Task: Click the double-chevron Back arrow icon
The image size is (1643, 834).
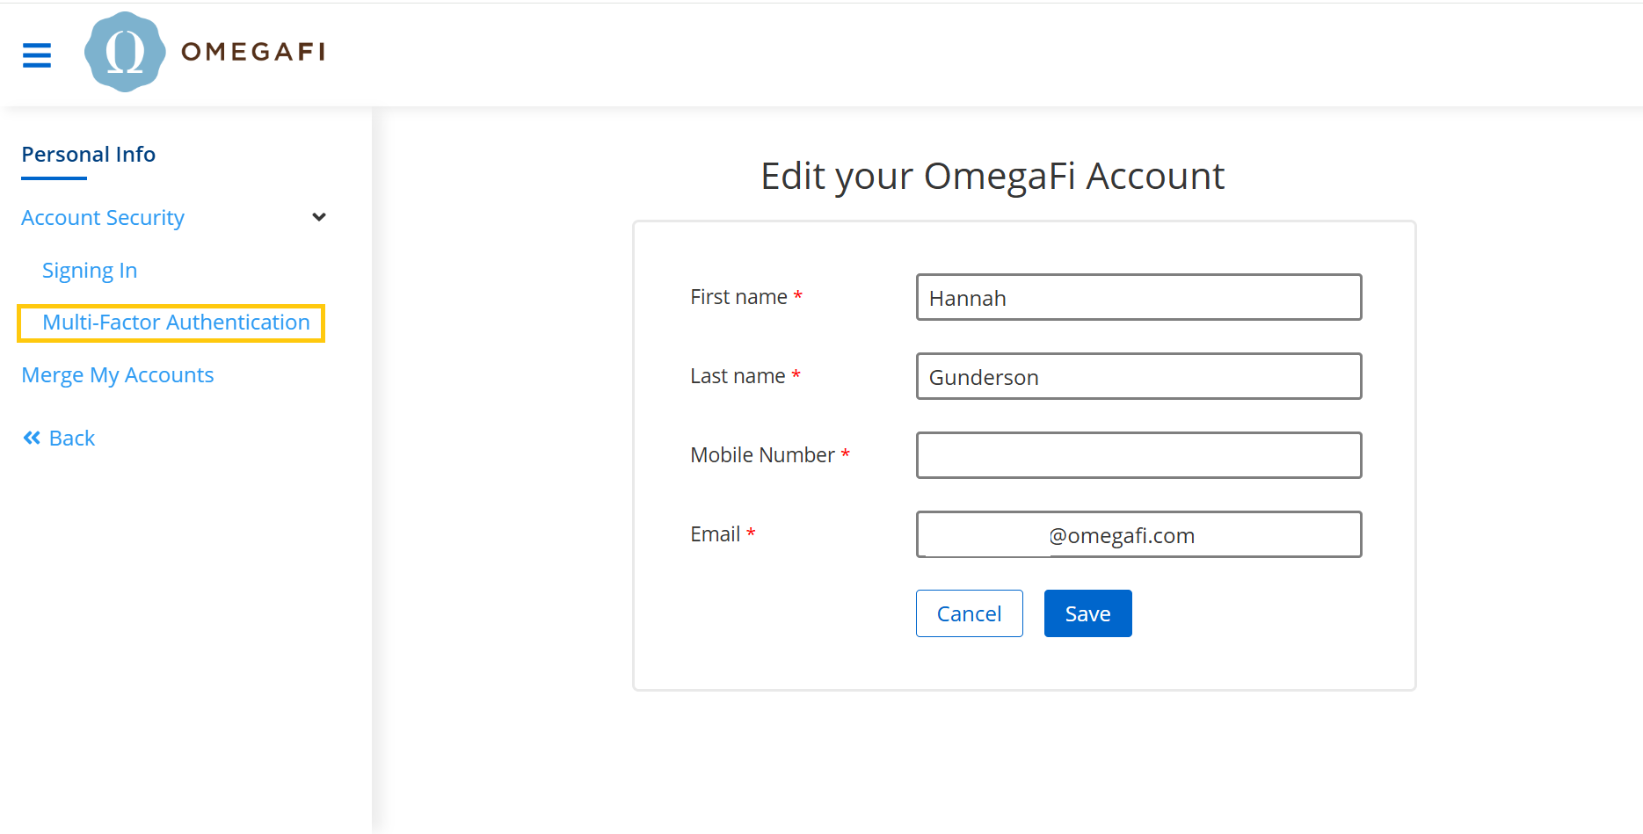Action: [32, 438]
